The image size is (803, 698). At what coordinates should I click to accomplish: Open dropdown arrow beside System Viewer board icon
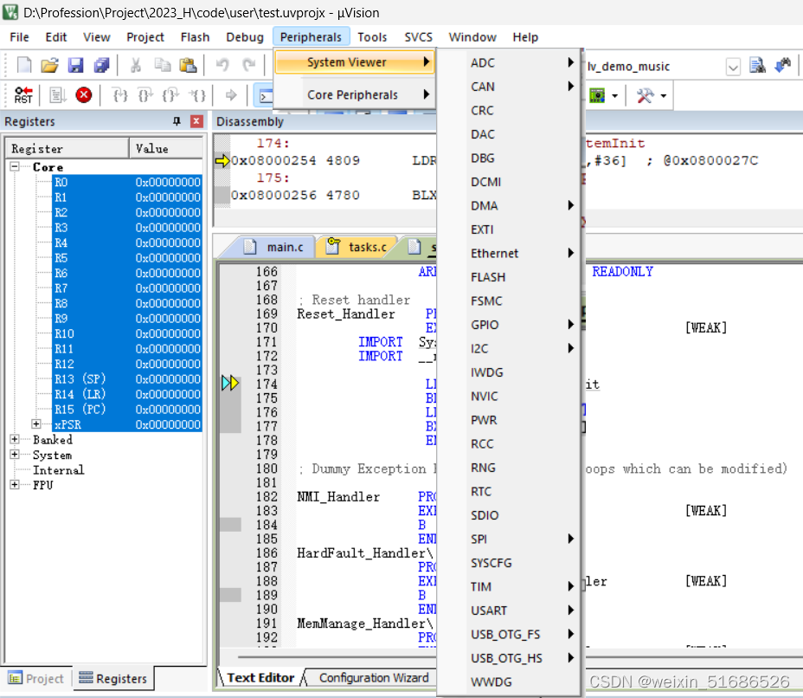[x=614, y=95]
